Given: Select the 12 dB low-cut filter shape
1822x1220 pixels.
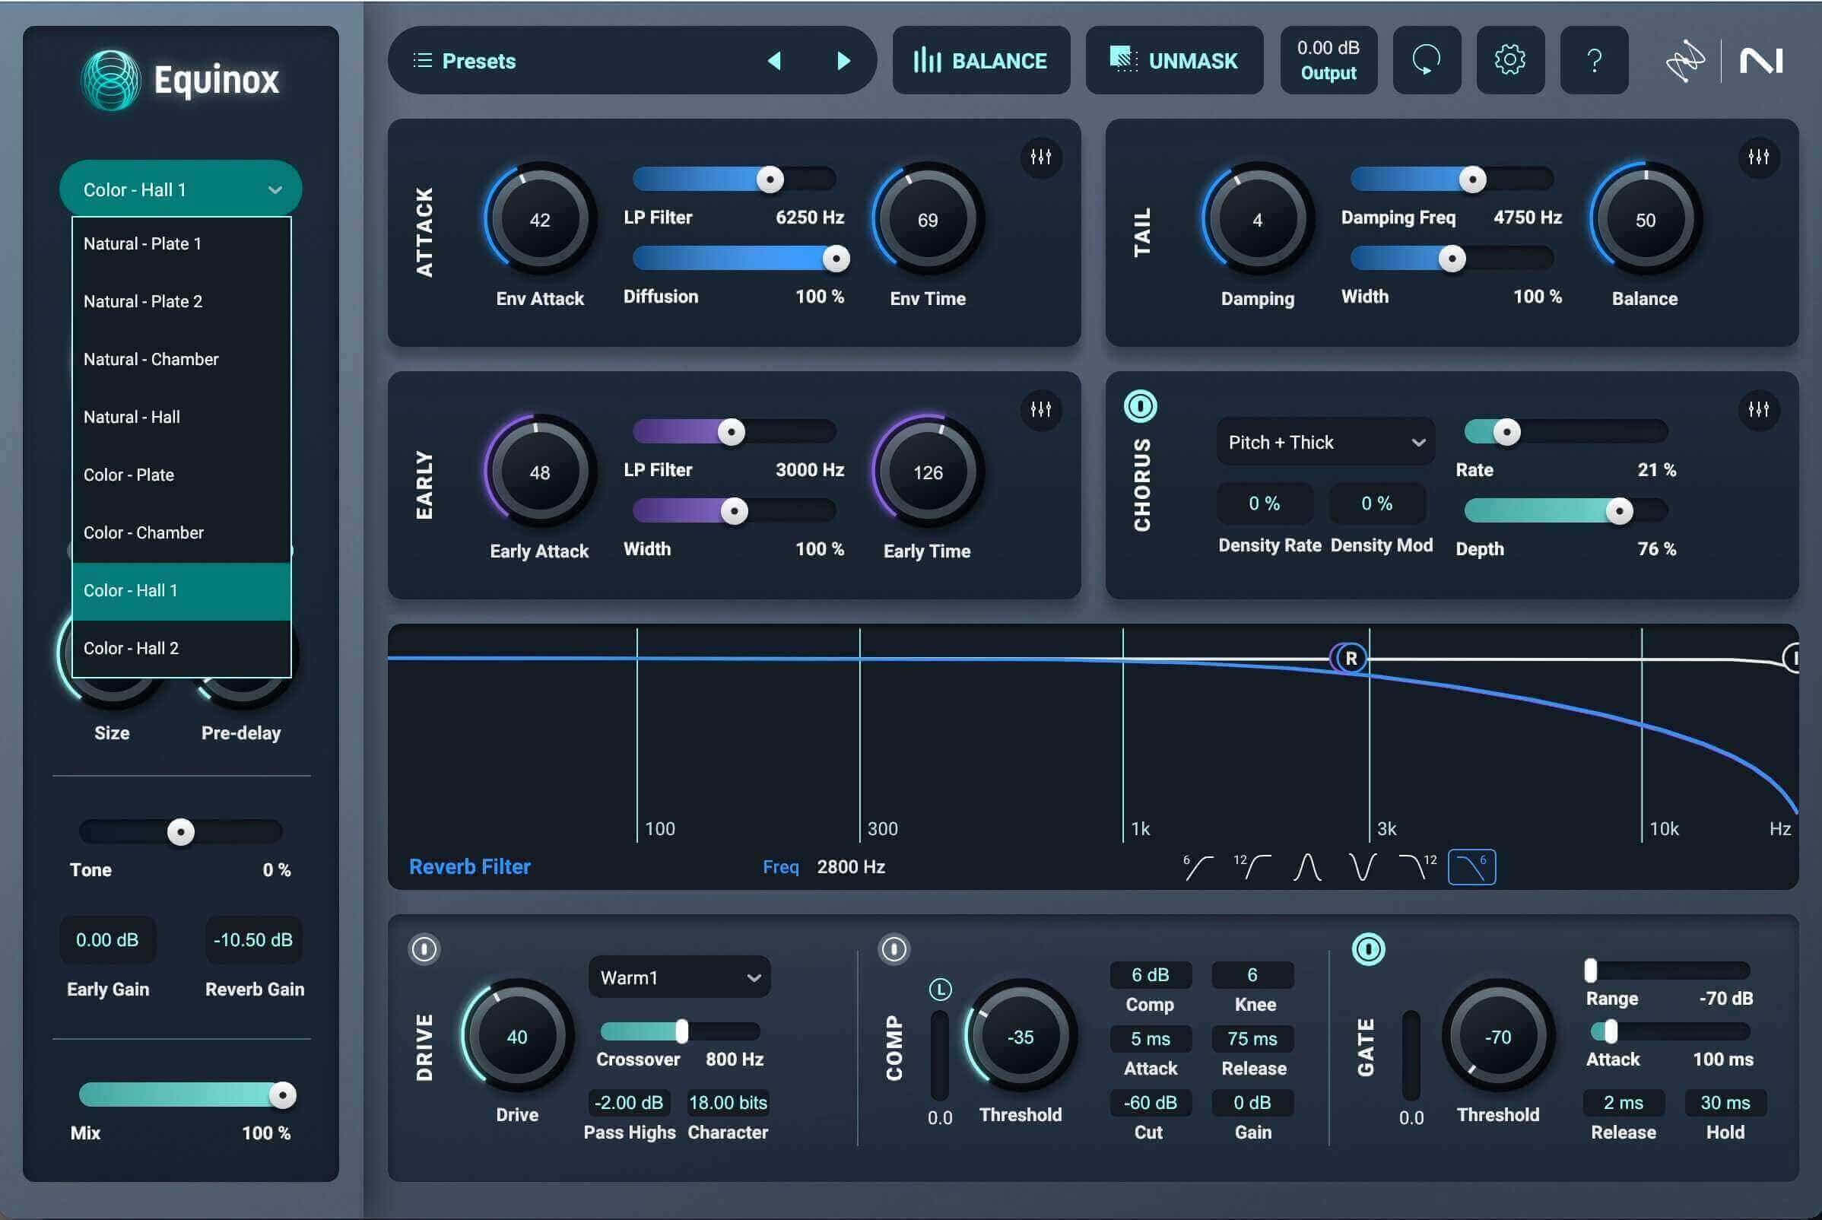Looking at the screenshot, I should [1252, 867].
